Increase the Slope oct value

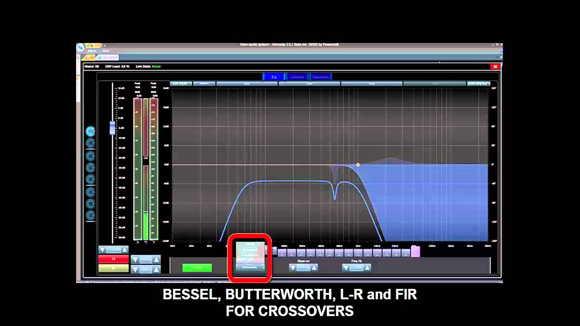click(314, 268)
